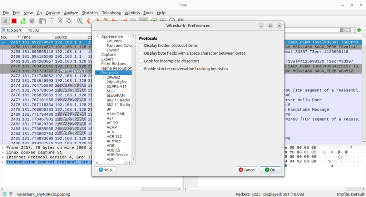Image resolution: width=366 pixels, height=197 pixels.
Task: Restart the current capture with green fin icon
Action: pyautogui.click(x=23, y=21)
